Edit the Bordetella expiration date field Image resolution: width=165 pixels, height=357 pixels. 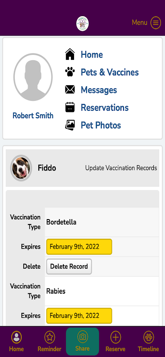point(79,247)
